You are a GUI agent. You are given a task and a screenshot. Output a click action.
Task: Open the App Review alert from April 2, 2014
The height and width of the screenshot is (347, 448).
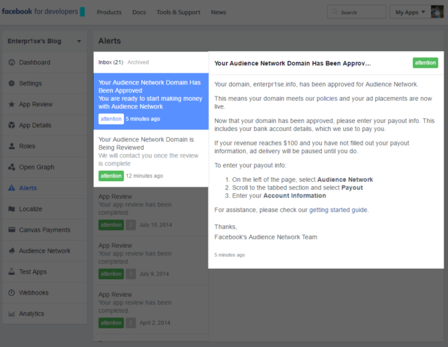point(151,310)
